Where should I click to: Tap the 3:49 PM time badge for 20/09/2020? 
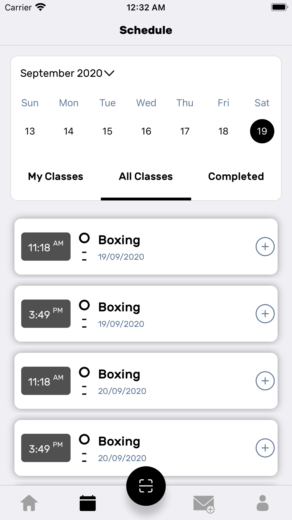46,448
